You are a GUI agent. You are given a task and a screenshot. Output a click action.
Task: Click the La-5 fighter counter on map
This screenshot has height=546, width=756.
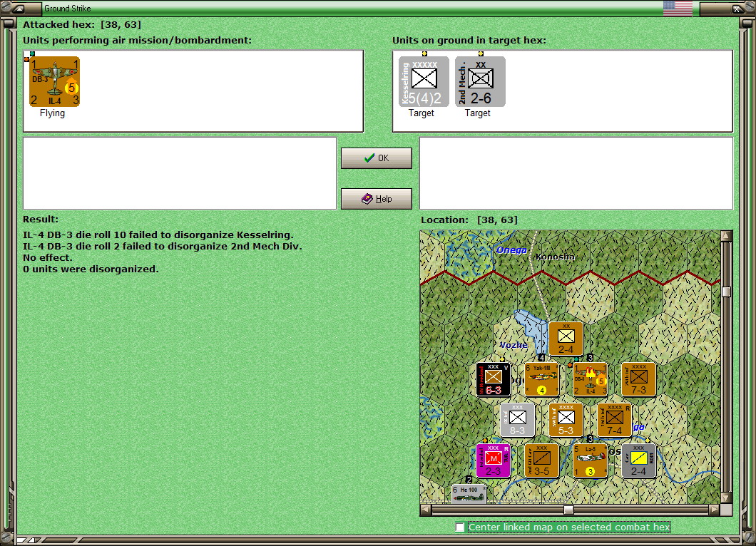coord(590,460)
